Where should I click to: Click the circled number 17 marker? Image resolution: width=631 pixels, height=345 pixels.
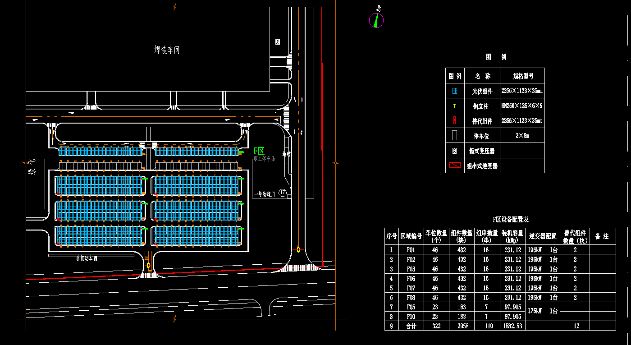283,193
